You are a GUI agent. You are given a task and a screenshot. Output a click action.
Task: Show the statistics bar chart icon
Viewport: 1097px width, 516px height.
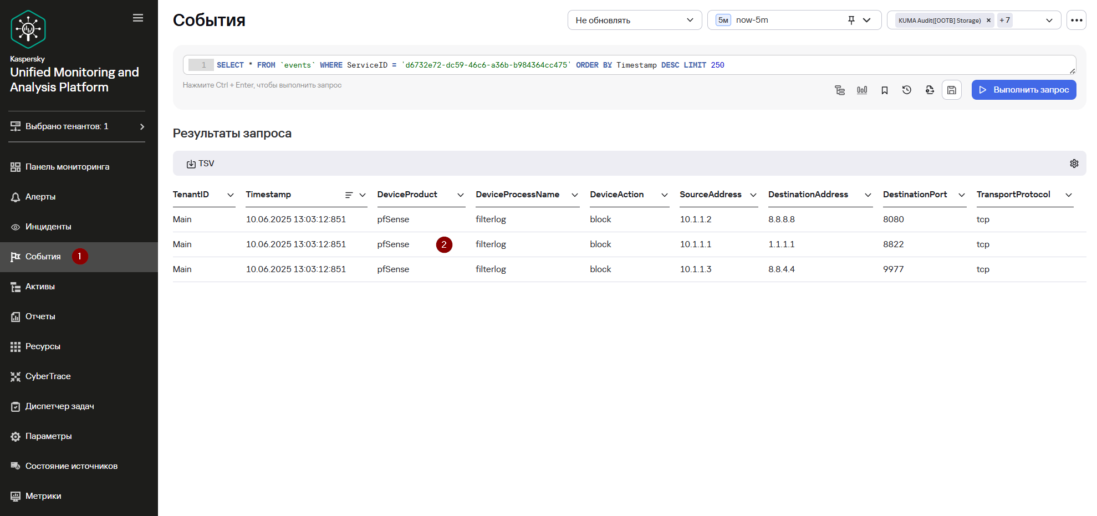pos(862,90)
